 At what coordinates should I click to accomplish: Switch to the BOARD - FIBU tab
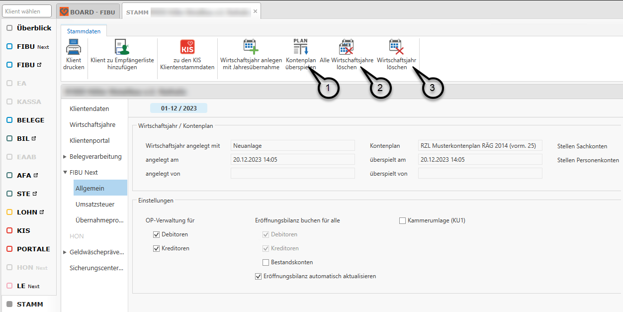click(88, 11)
